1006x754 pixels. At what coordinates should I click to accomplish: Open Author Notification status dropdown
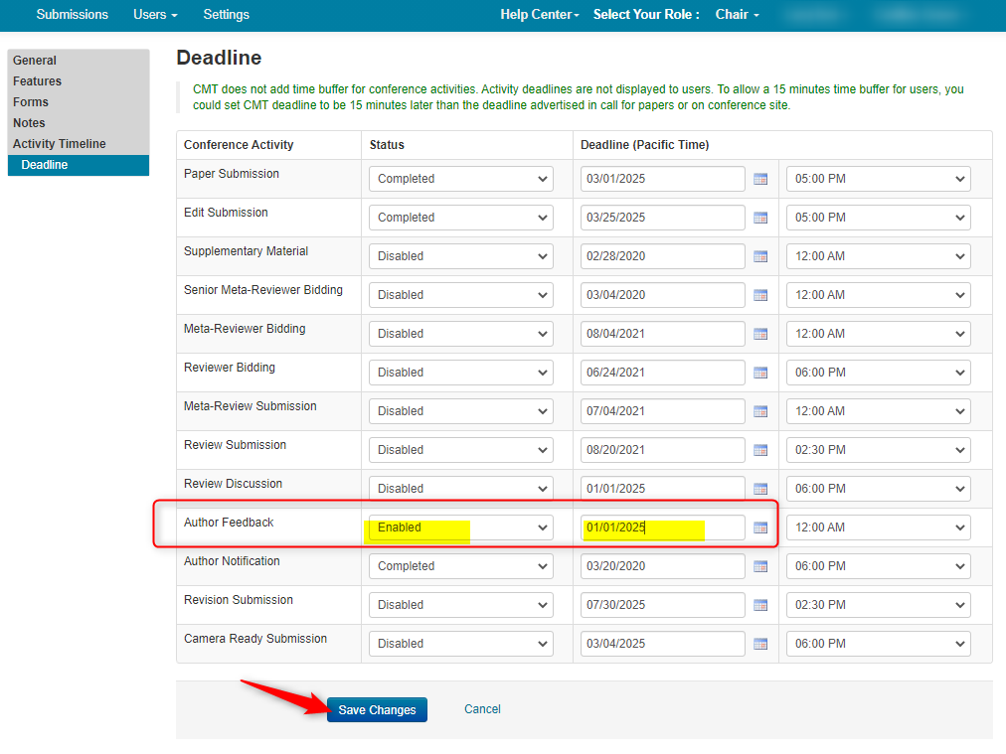pyautogui.click(x=460, y=566)
